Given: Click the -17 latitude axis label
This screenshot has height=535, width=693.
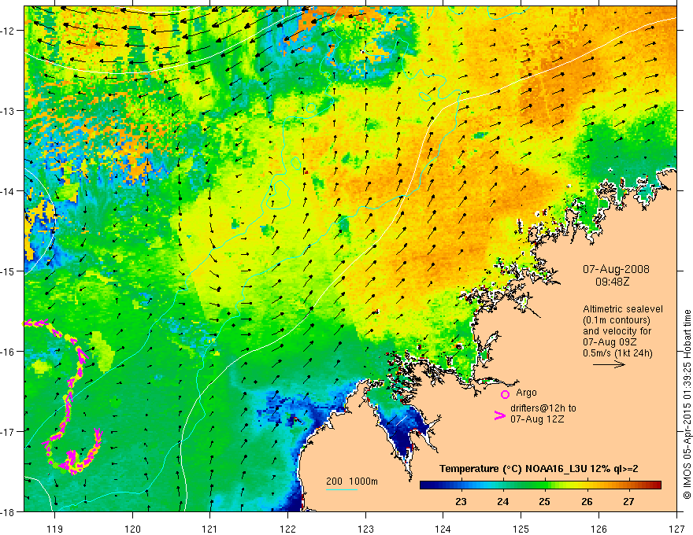Looking at the screenshot, I should pyautogui.click(x=8, y=432).
